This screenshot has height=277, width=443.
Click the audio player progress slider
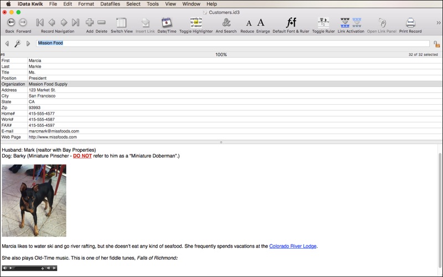tap(29, 268)
